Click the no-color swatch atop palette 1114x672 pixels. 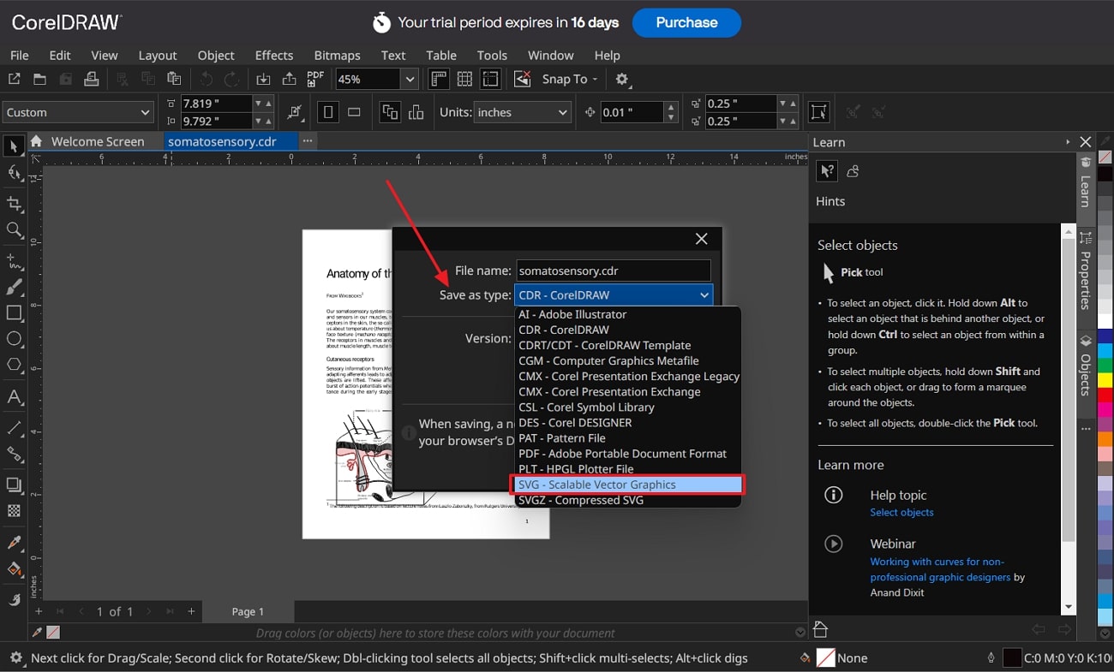pos(1105,157)
